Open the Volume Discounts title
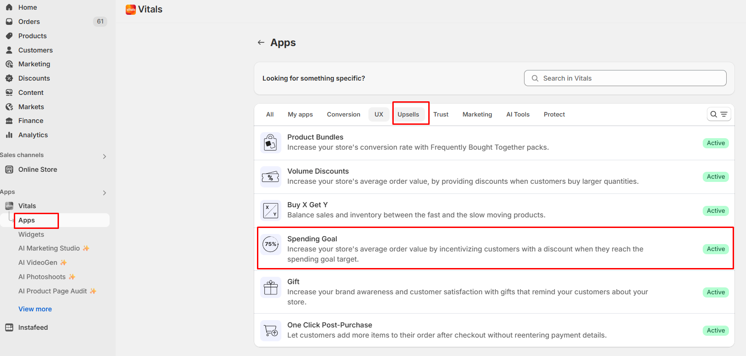This screenshot has width=746, height=356. tap(318, 171)
